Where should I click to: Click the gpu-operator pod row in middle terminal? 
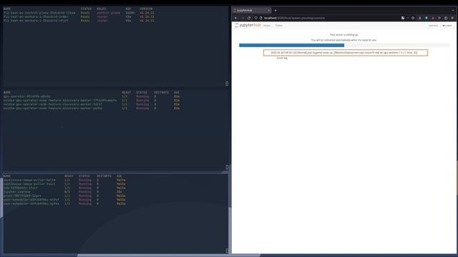pos(92,96)
